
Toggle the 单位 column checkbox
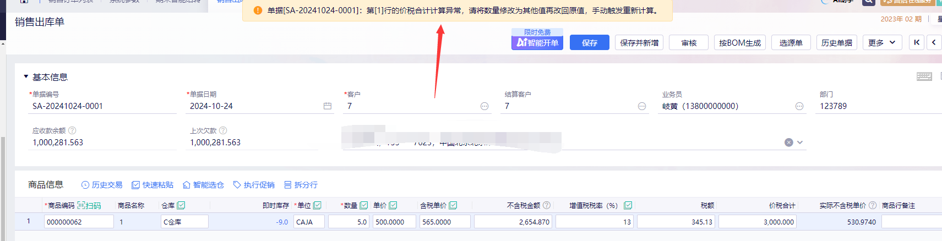[x=317, y=205]
